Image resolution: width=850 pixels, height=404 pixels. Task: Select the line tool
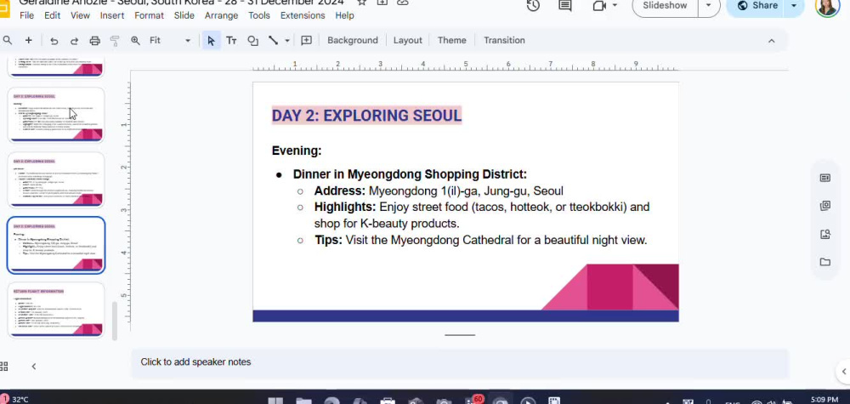[x=273, y=40]
